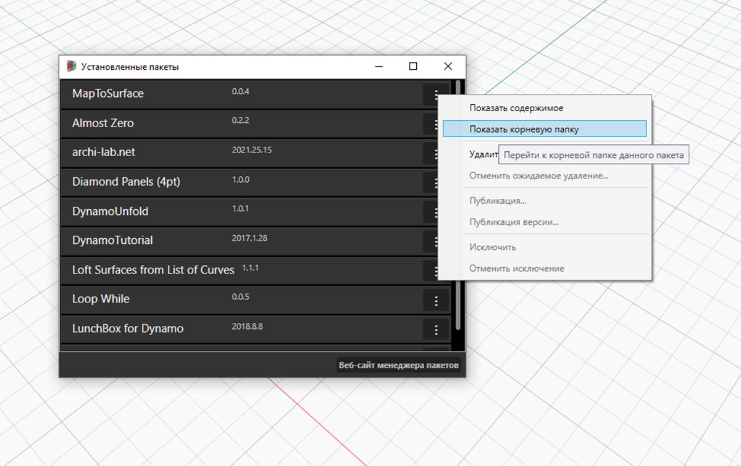Select the DynamoTutorial package name
This screenshot has height=466, width=741.
tap(112, 240)
